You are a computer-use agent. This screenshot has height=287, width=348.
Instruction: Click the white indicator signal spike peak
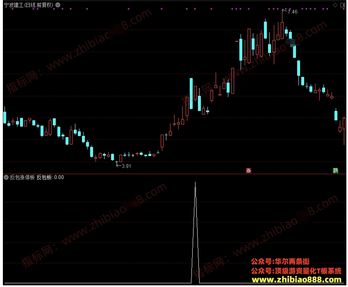(195, 183)
